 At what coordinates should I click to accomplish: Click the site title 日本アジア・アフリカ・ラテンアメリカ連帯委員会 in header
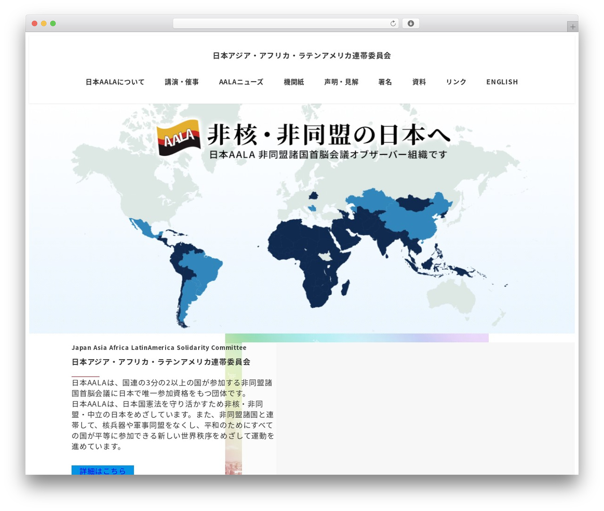tap(302, 56)
